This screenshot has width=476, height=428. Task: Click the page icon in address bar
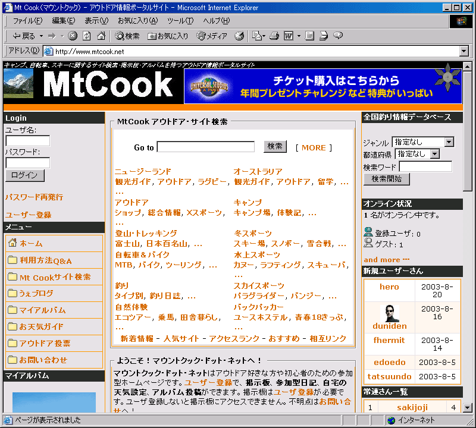point(48,52)
